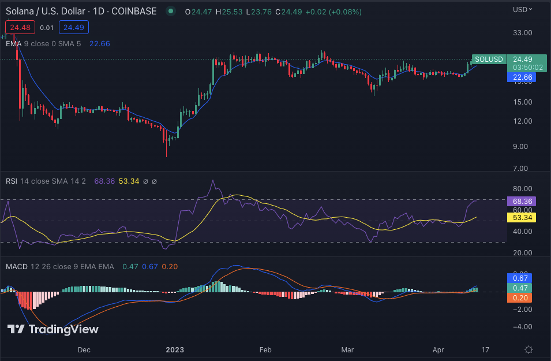Click the purple RSI value tag 68.36
This screenshot has width=551, height=361.
click(x=522, y=201)
